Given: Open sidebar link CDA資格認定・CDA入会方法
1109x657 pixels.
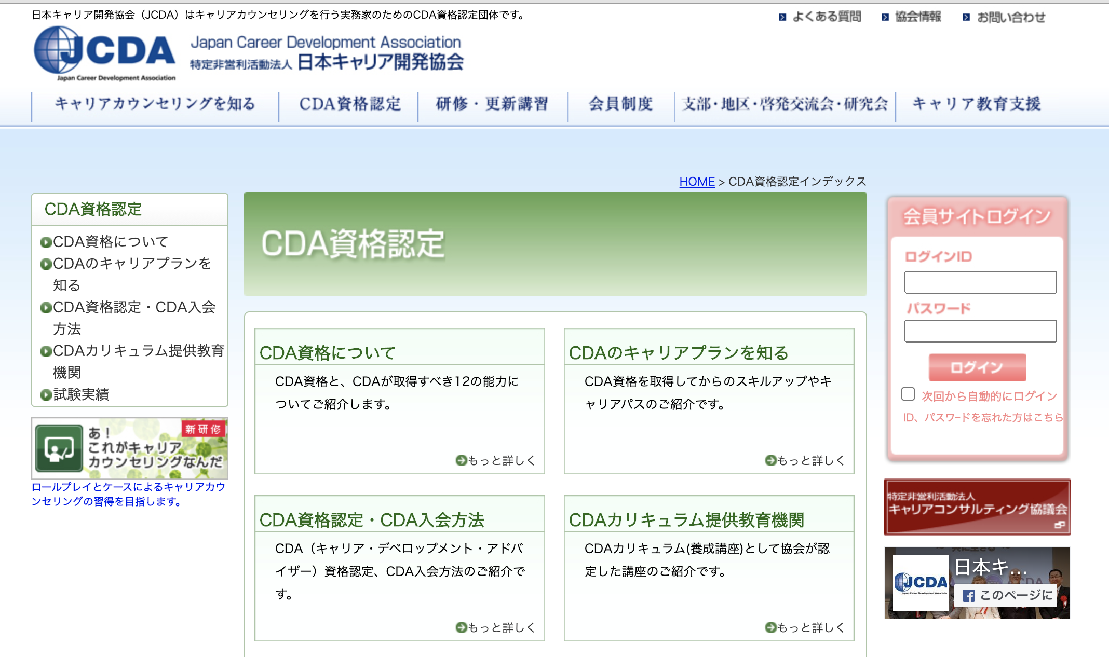Looking at the screenshot, I should coord(134,318).
